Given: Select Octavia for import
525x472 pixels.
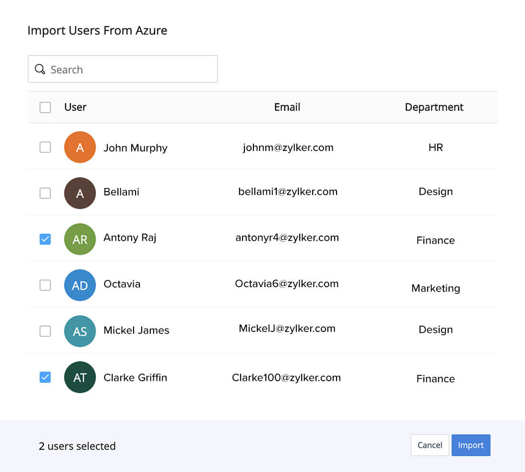Looking at the screenshot, I should 45,285.
